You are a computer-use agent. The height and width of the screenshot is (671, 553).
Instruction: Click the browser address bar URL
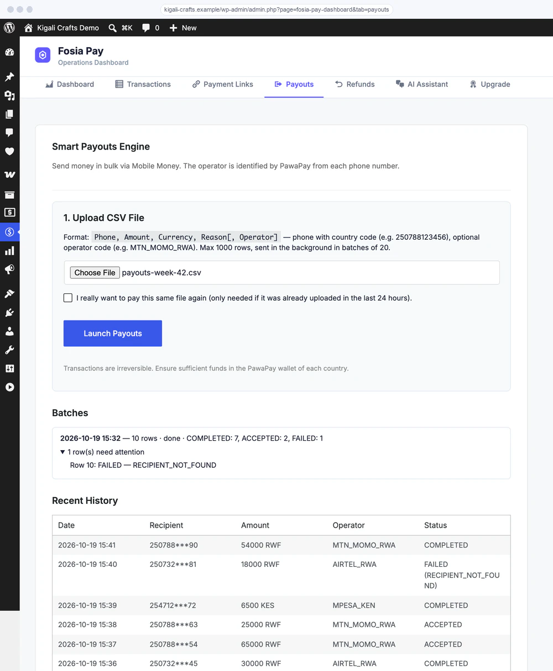point(276,9)
